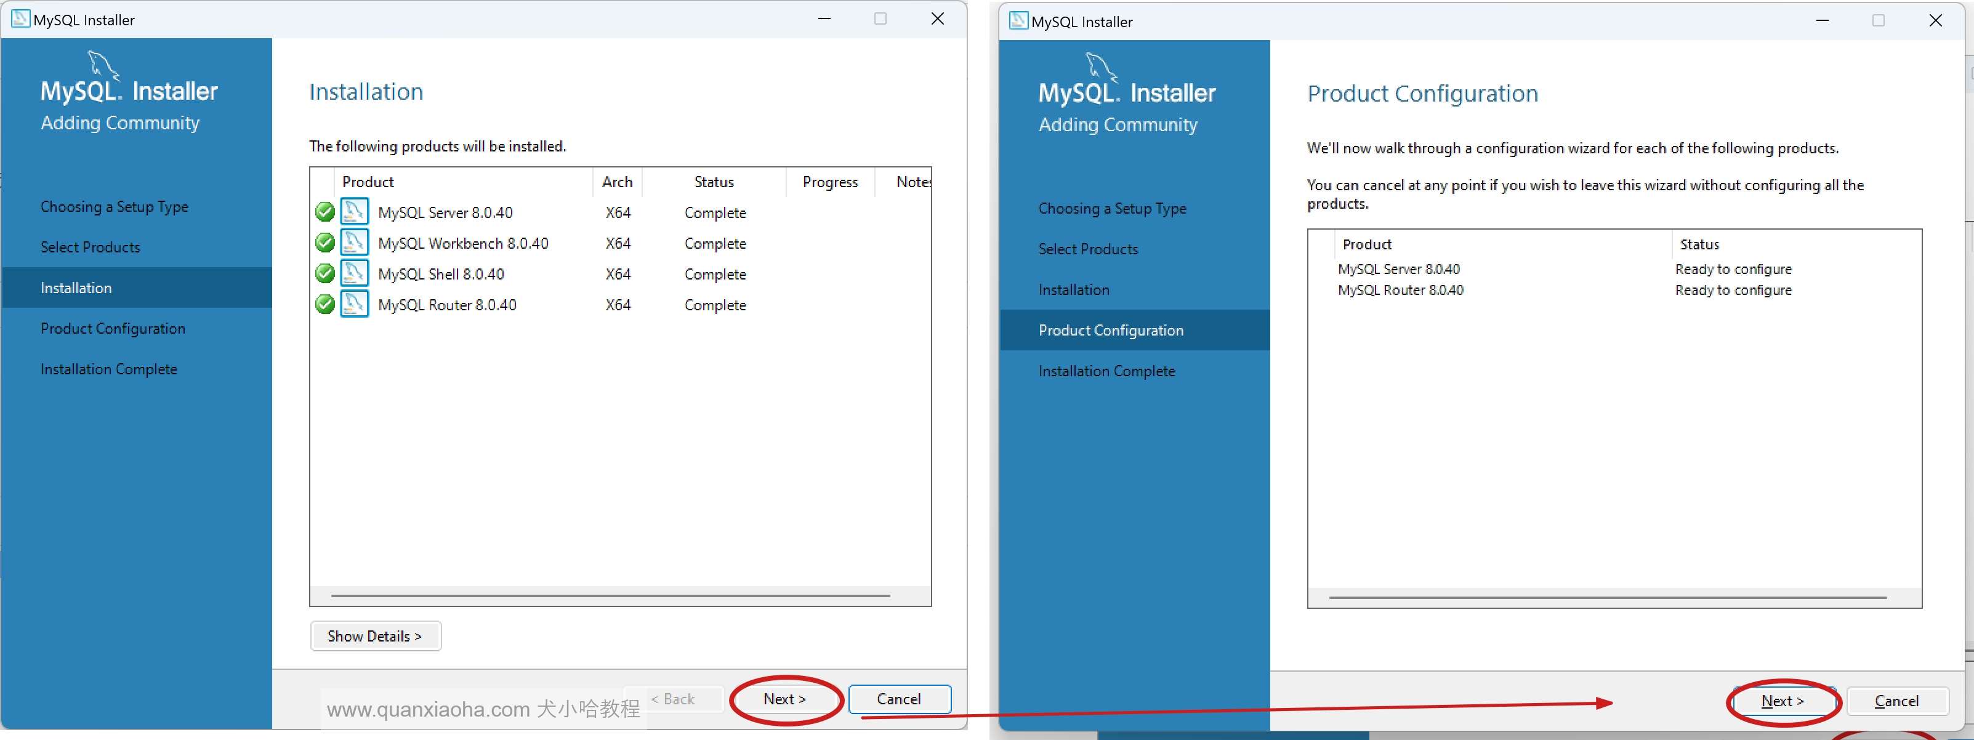
Task: Click the Product column header in Installation list
Action: [x=463, y=182]
